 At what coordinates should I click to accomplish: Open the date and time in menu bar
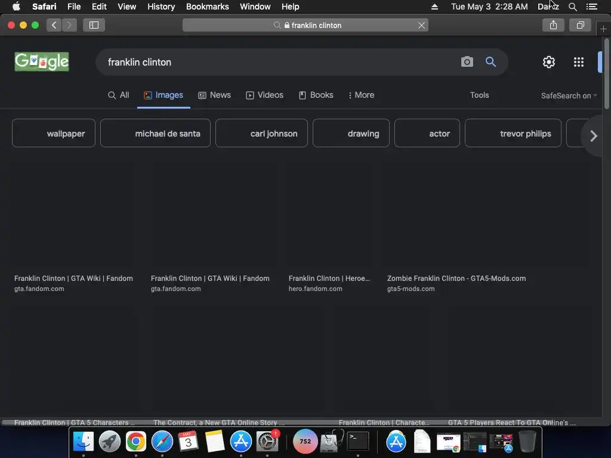point(489,7)
